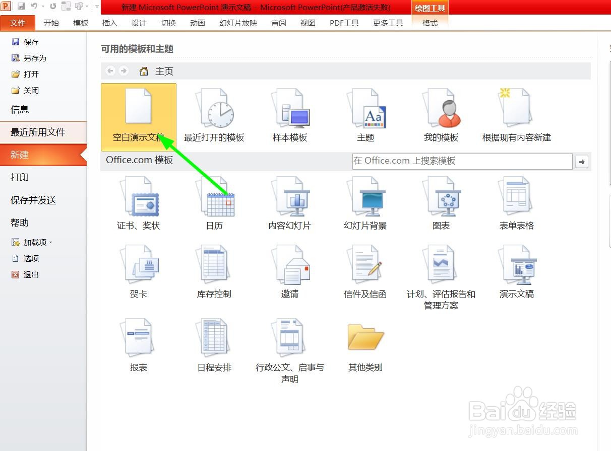This screenshot has width=611, height=451.
Task: Switch to the 审阅 review tab
Action: pos(279,23)
